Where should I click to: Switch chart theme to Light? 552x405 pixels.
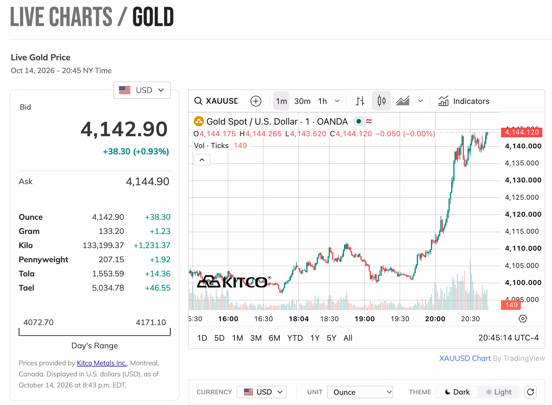499,392
